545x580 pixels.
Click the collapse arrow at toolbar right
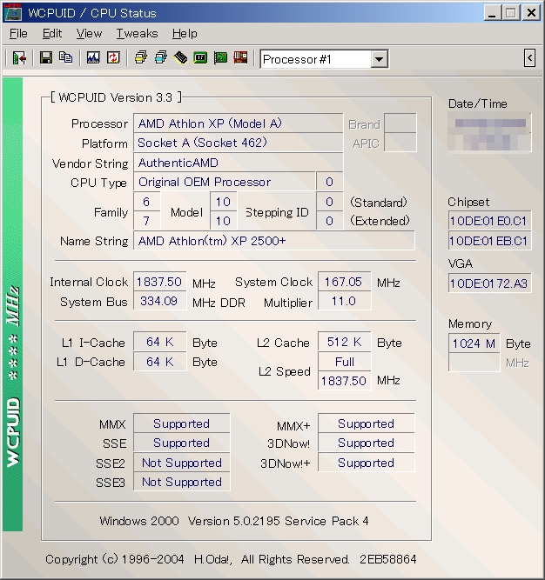(x=529, y=58)
